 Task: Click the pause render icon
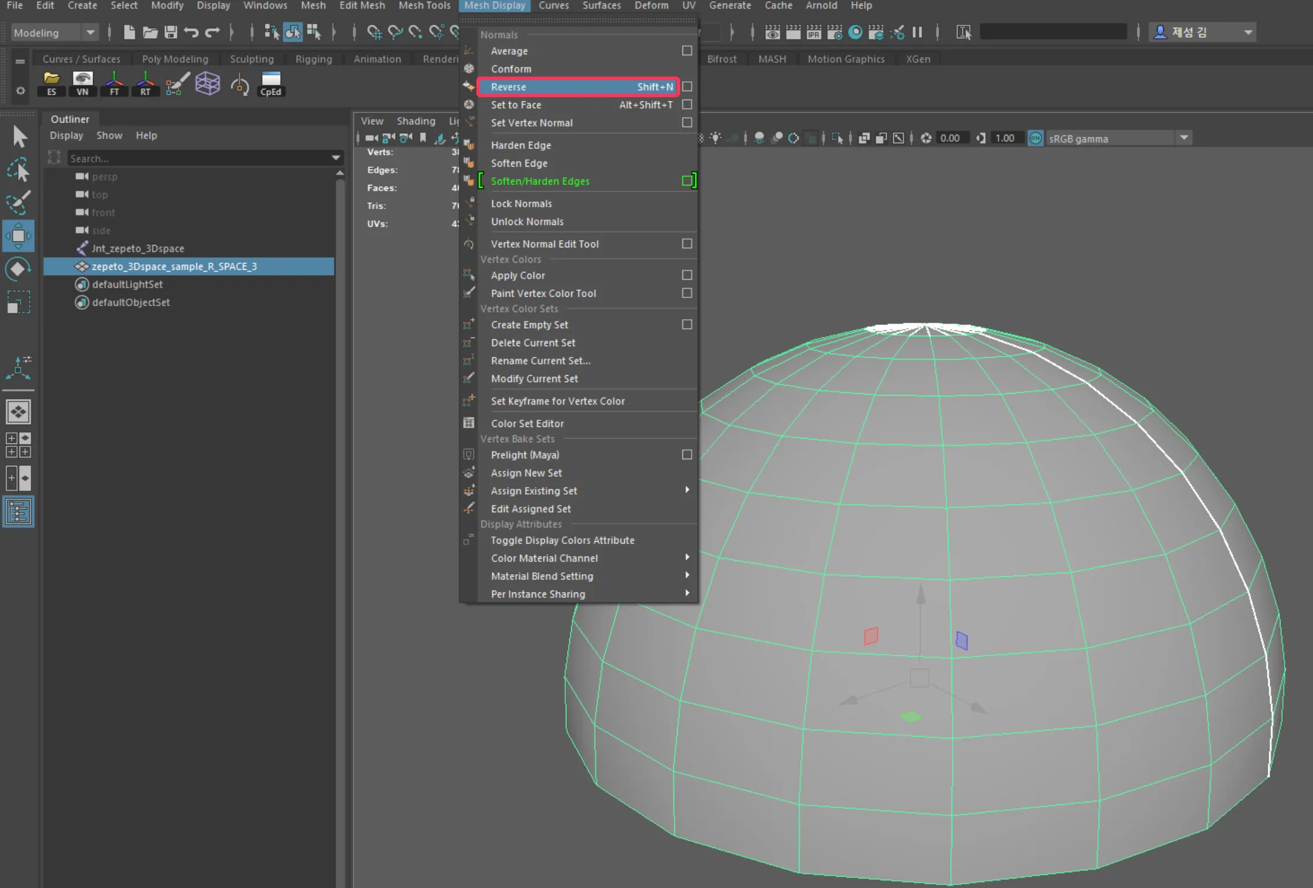(917, 32)
